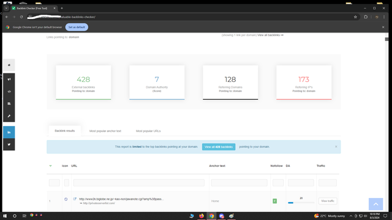The height and width of the screenshot is (220, 392).
Task: Share via the LinkedIn sidebar icon
Action: (9, 132)
